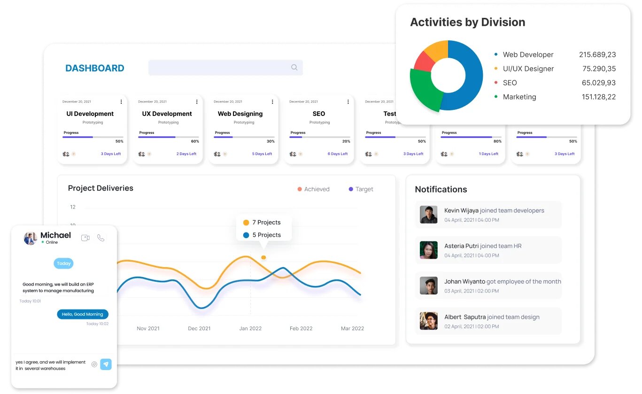This screenshot has width=642, height=394.
Task: Add a member to the SEO project card
Action: (x=301, y=154)
